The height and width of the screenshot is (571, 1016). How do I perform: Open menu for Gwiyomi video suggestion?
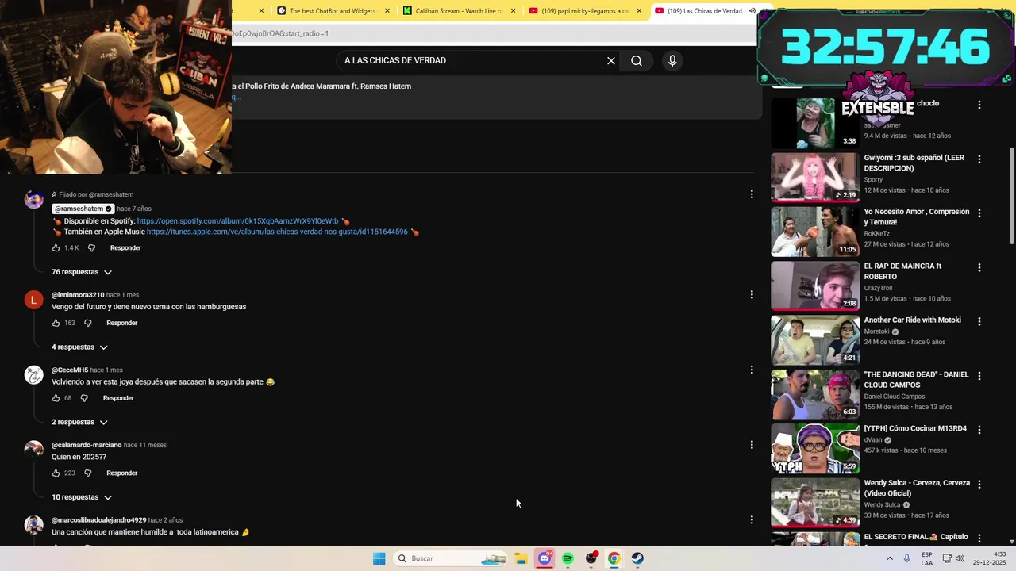[979, 159]
